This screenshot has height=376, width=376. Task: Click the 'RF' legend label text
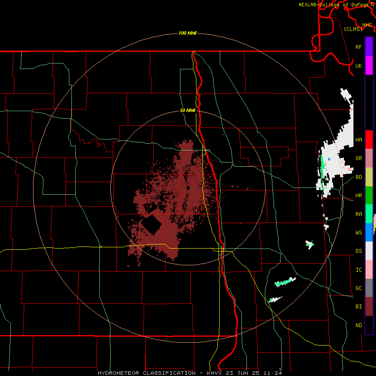[358, 47]
